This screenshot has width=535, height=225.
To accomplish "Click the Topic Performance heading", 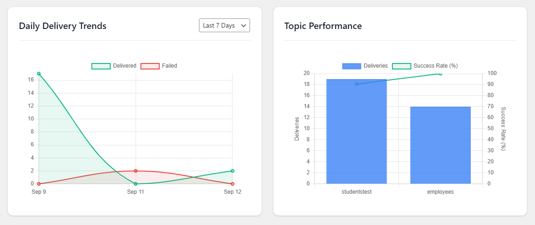I will [323, 26].
